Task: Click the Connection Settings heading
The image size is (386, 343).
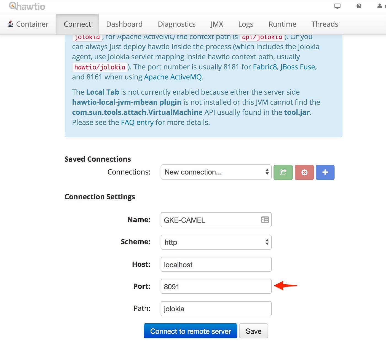Action: [100, 197]
